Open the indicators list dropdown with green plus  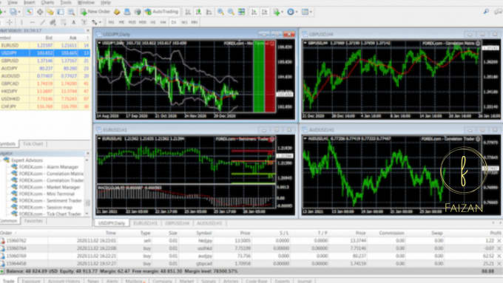[278, 12]
